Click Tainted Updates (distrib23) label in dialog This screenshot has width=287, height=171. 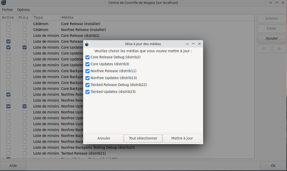click(113, 92)
